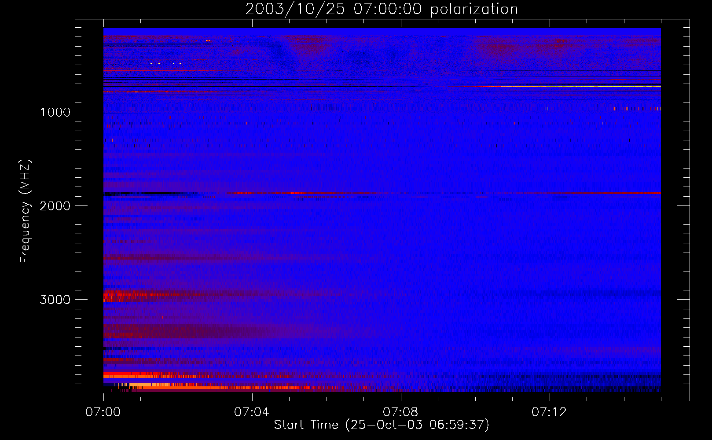Click the plot title '2003/10/25 07:00:00 polarization'
Image resolution: width=712 pixels, height=440 pixels.
382,9
